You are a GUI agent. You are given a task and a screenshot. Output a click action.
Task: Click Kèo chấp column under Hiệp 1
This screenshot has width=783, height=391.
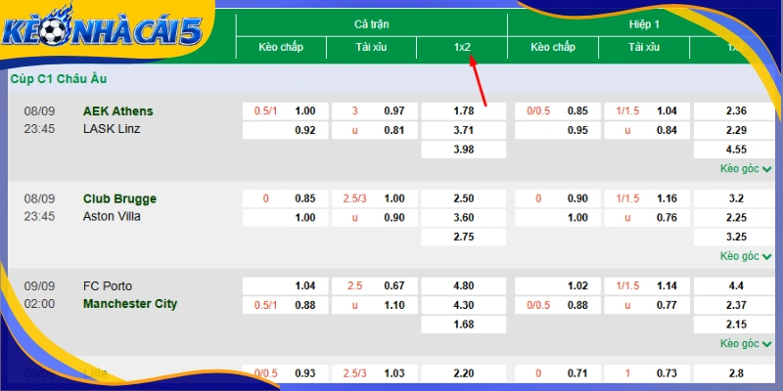553,47
